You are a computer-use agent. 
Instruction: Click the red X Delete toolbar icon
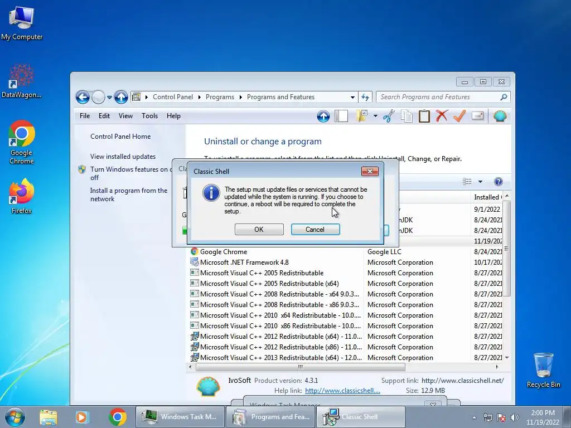(x=442, y=116)
